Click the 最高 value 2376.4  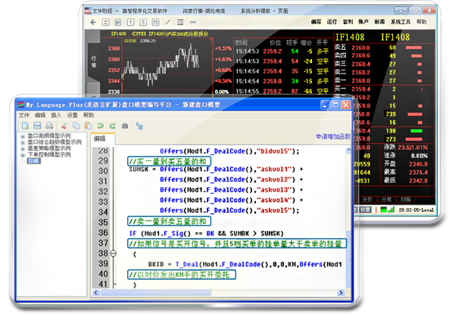[419, 173]
